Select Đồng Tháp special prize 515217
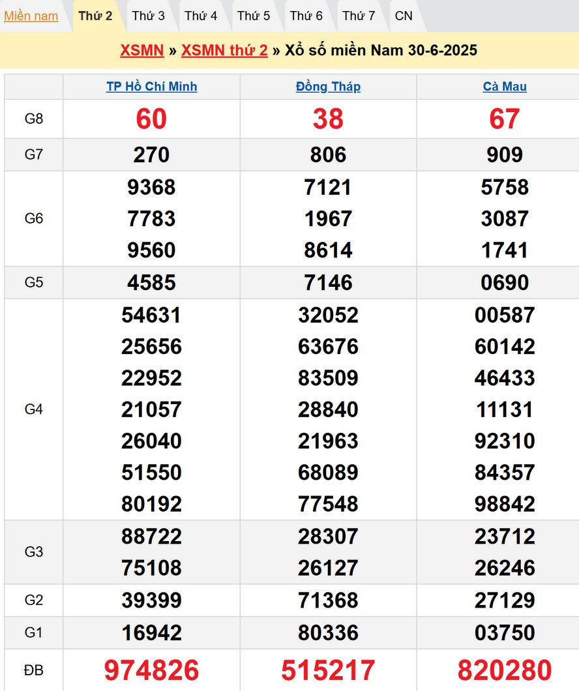Image resolution: width=579 pixels, height=691 pixels. click(x=328, y=670)
